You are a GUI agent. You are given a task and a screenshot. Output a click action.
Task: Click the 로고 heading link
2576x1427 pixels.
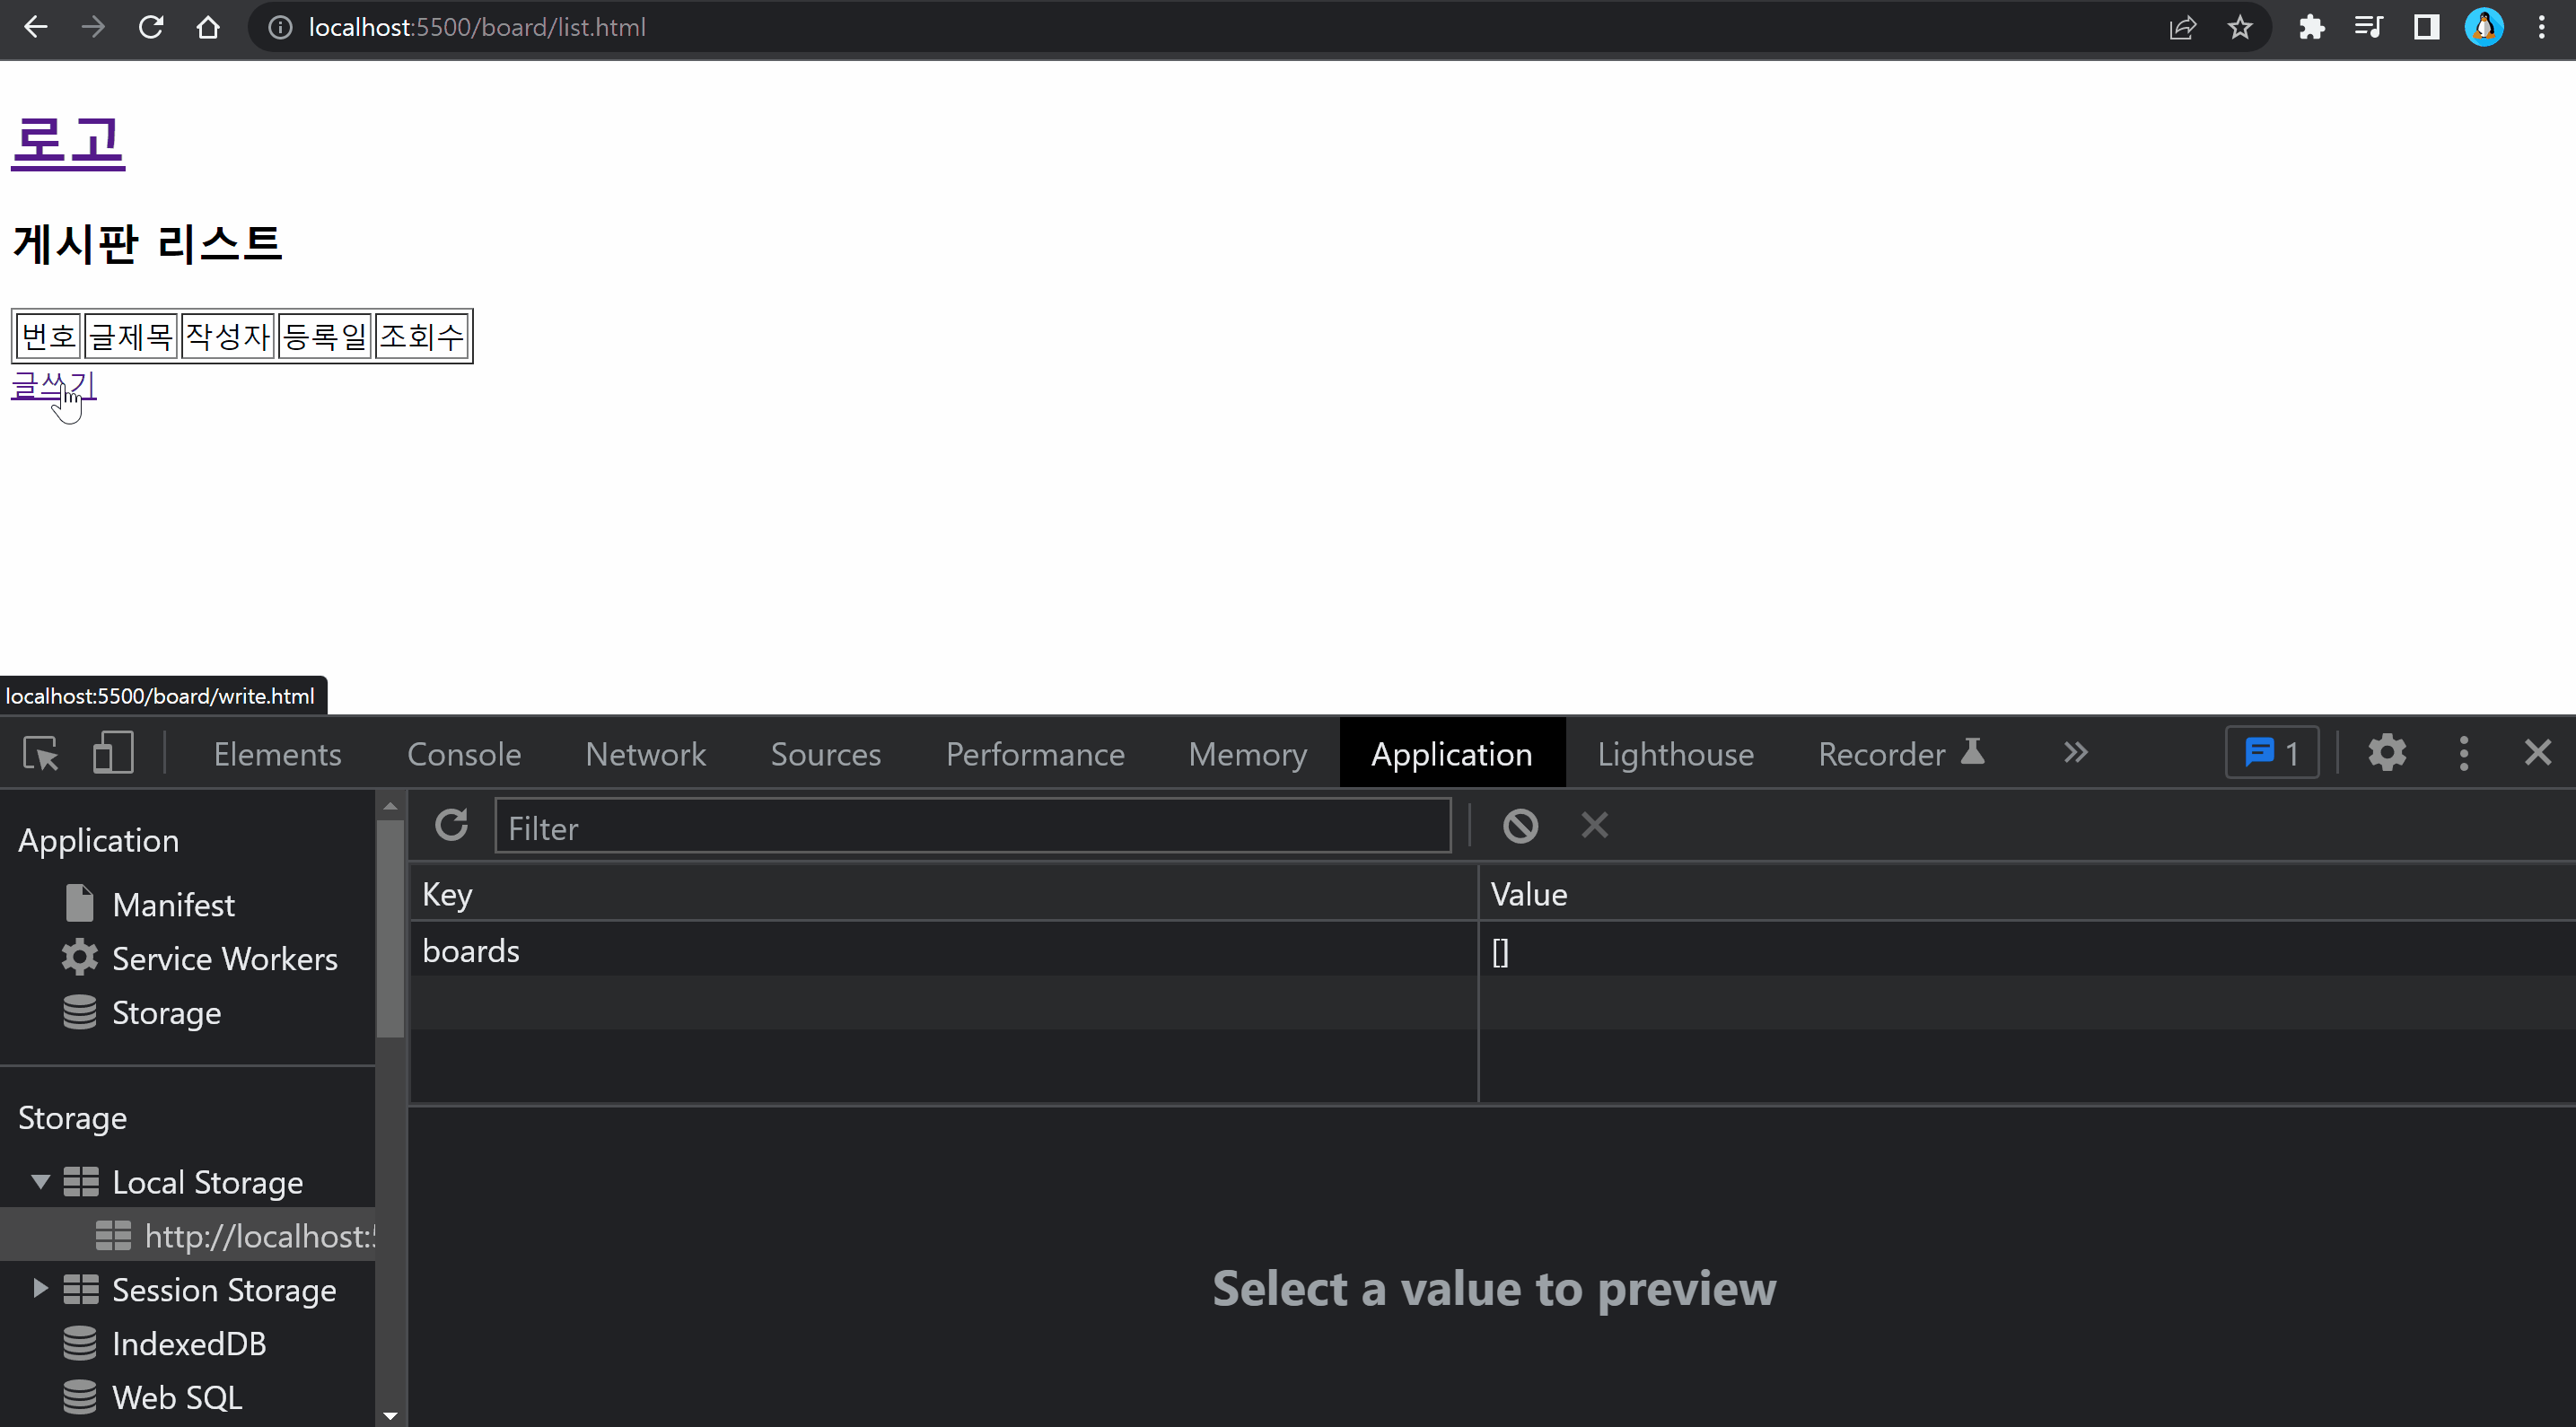(68, 141)
